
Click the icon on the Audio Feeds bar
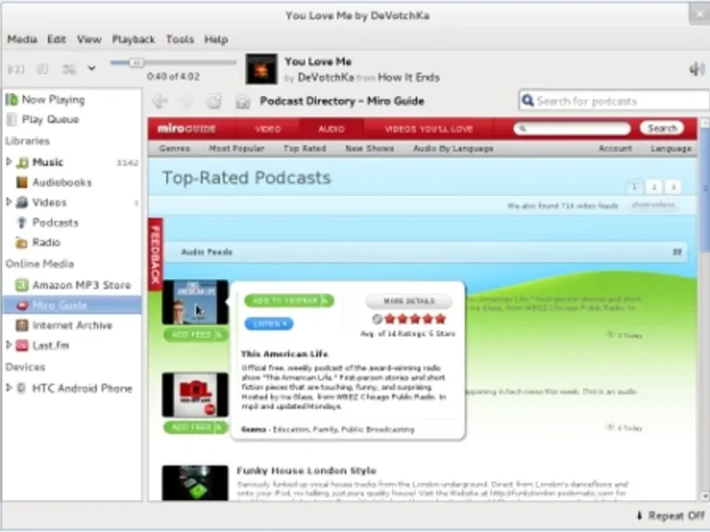tap(677, 252)
